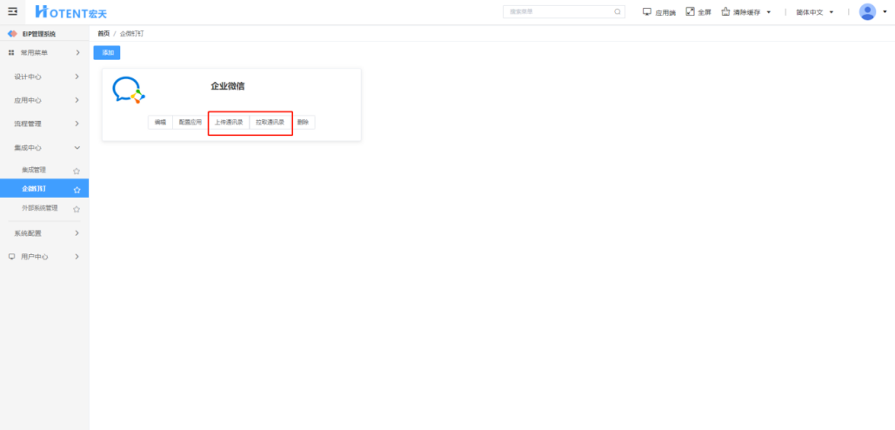Click the 全屏 text label
The height and width of the screenshot is (430, 895).
tap(705, 12)
